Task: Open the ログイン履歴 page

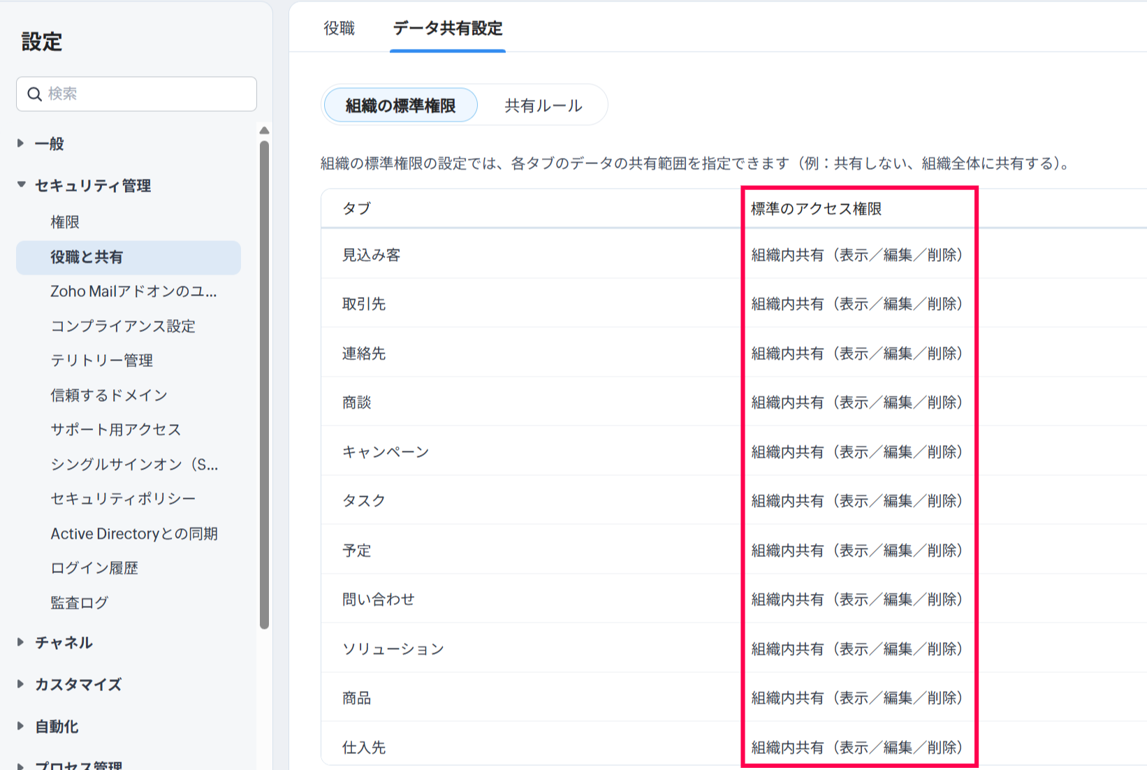Action: [x=94, y=568]
